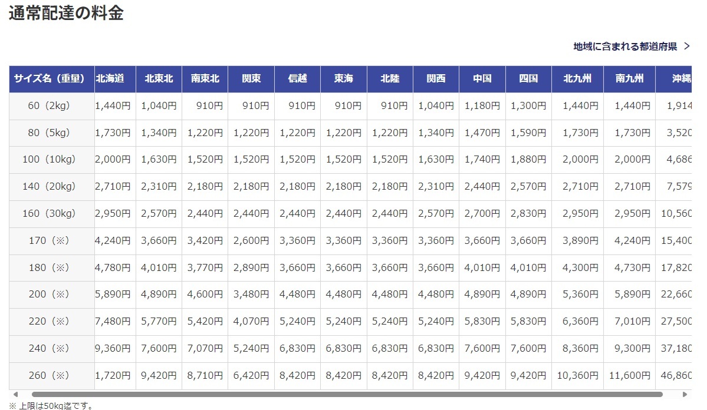Viewport: 707px width, 410px height.
Task: Click the 170（※） price for 関東, 2,600円
Action: click(251, 240)
